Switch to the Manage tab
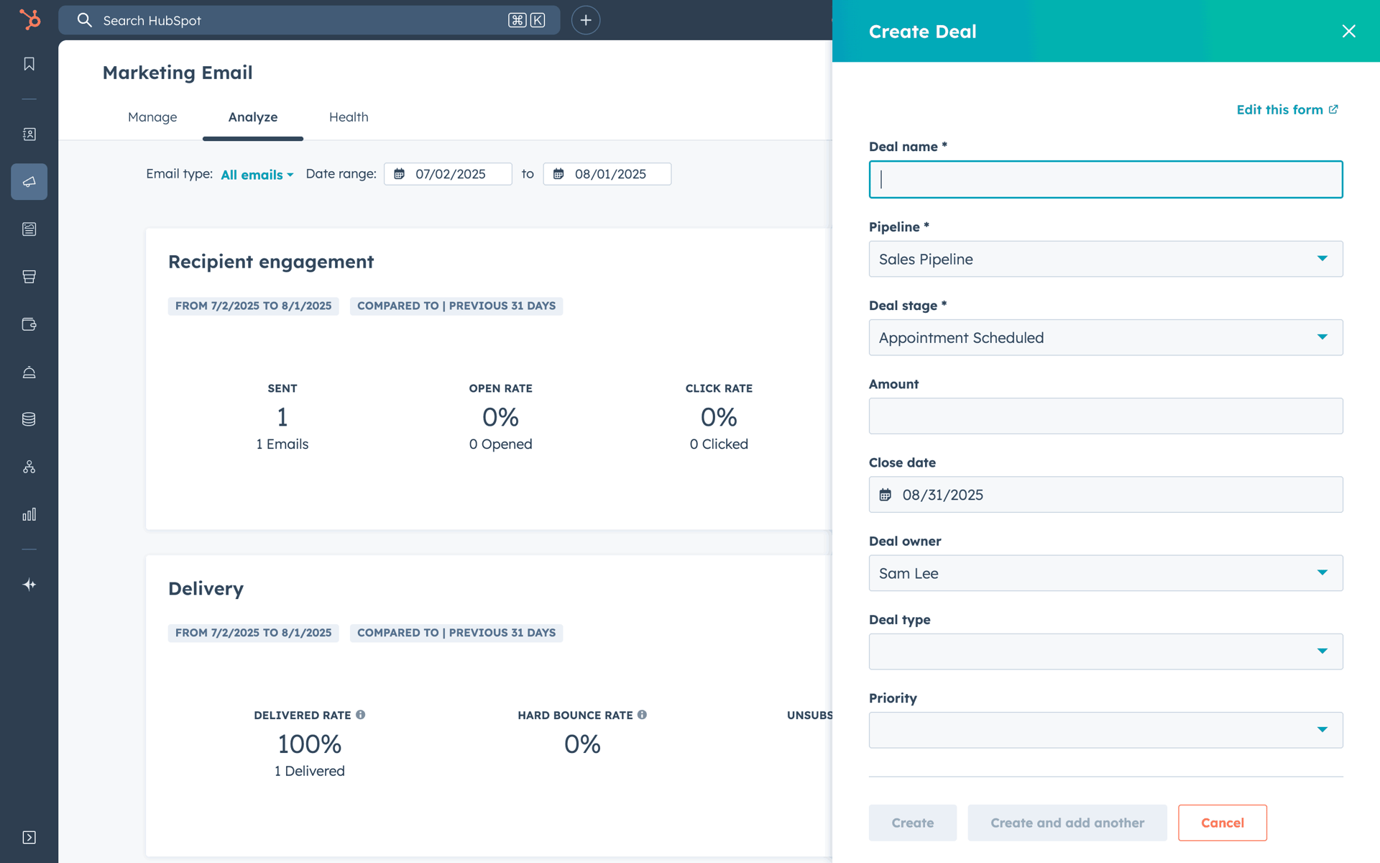The height and width of the screenshot is (863, 1380). (x=152, y=117)
